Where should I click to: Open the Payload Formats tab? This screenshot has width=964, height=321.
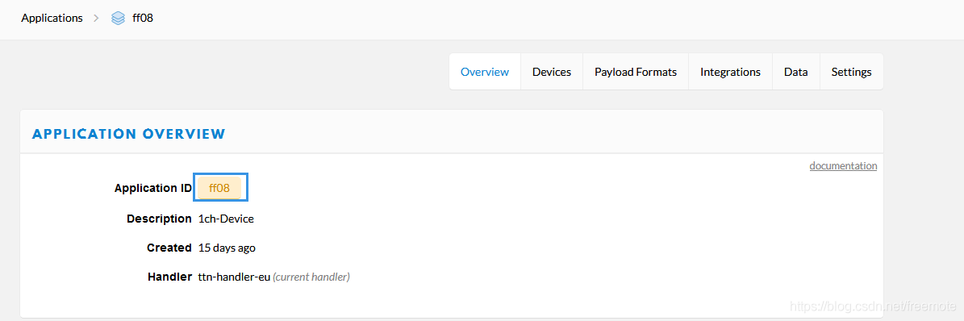pos(636,72)
